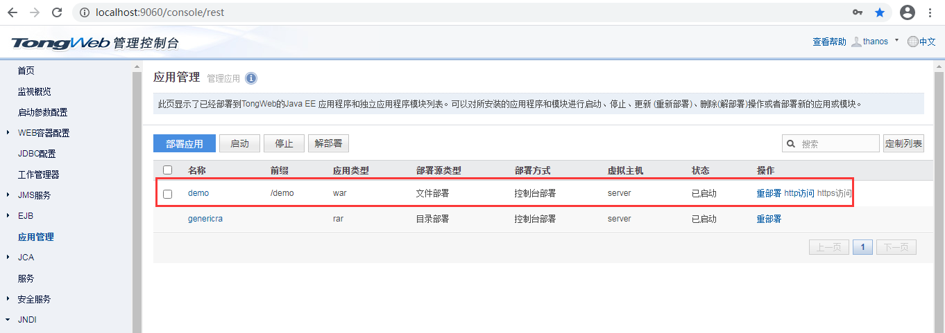Expand the WEB容器配置 tree node
Image resolution: width=945 pixels, height=333 pixels.
point(8,133)
